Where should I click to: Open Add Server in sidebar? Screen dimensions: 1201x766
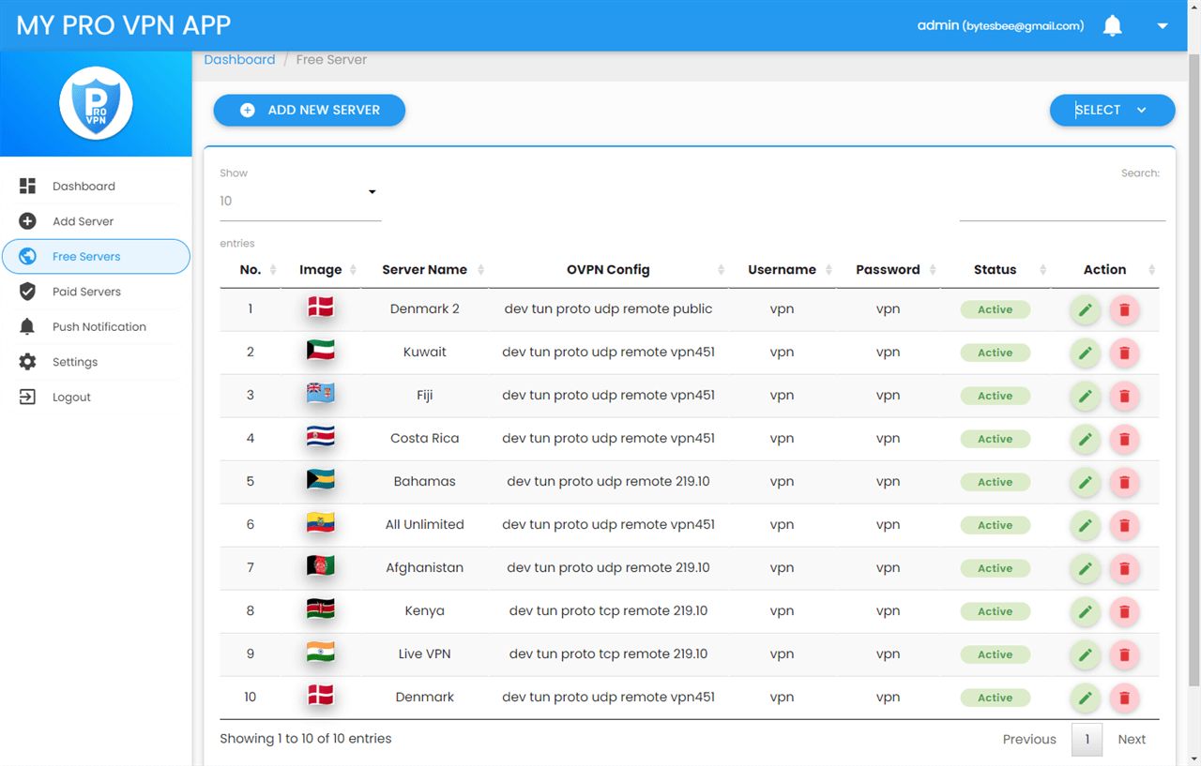(x=96, y=221)
